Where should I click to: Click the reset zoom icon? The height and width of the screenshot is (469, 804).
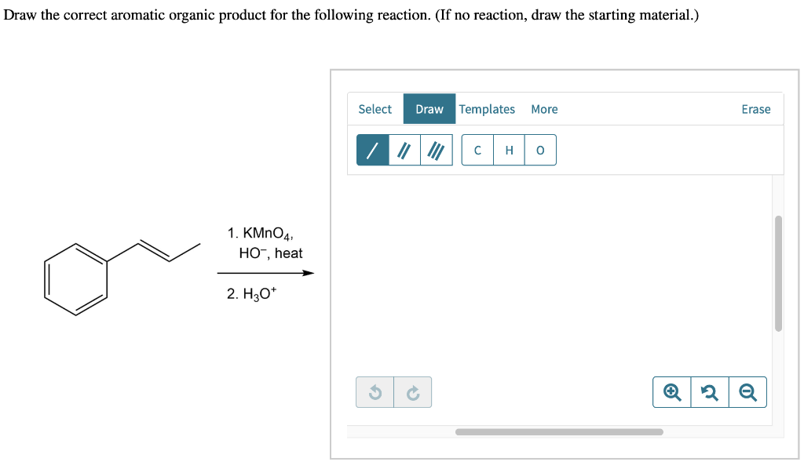(709, 391)
